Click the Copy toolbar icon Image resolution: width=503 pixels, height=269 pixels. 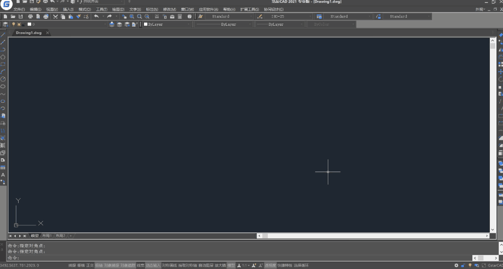(63, 16)
